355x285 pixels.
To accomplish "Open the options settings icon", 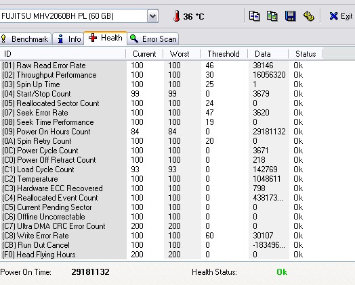I will tap(308, 16).
